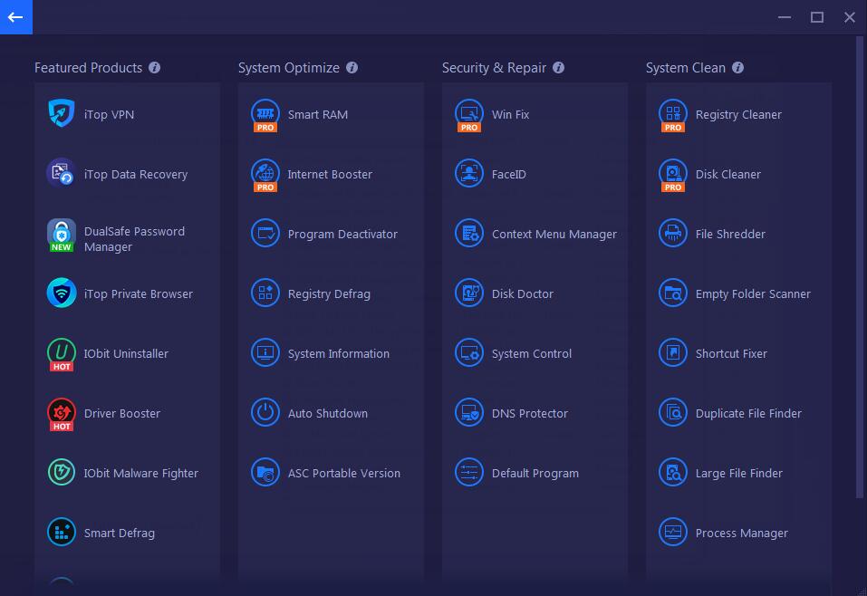Launch Large File Finder icon
Screen dimensions: 867x596
673,472
